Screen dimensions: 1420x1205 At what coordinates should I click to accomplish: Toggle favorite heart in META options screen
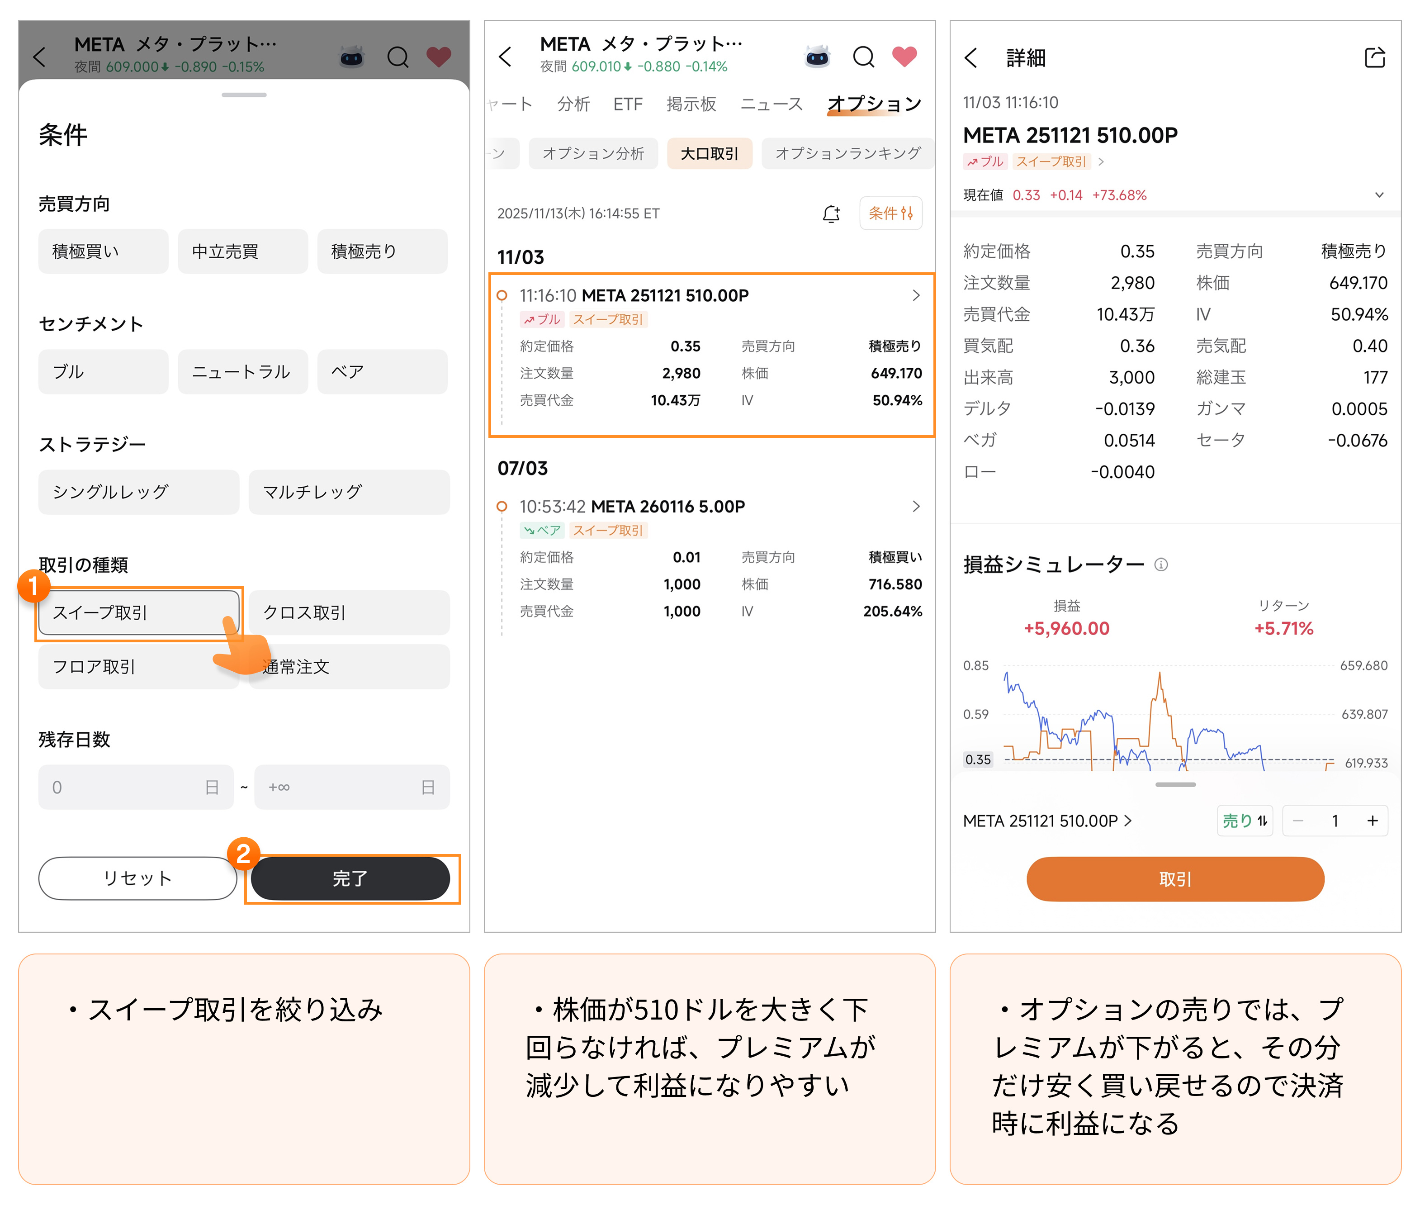pyautogui.click(x=904, y=57)
